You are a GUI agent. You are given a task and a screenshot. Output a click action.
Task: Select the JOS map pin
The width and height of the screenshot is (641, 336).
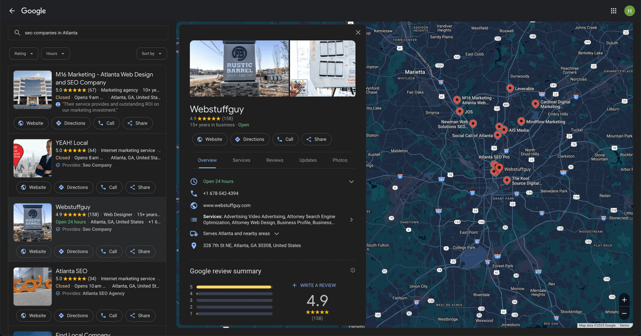point(460,111)
